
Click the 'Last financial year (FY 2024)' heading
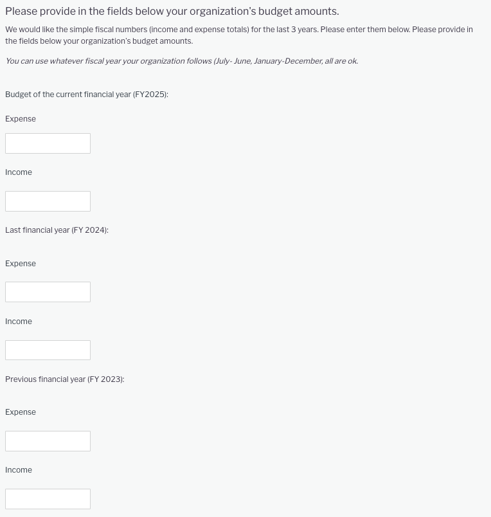(x=57, y=230)
